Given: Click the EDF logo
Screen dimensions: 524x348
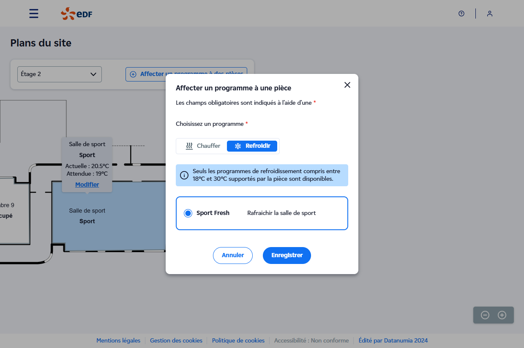Looking at the screenshot, I should [x=76, y=14].
